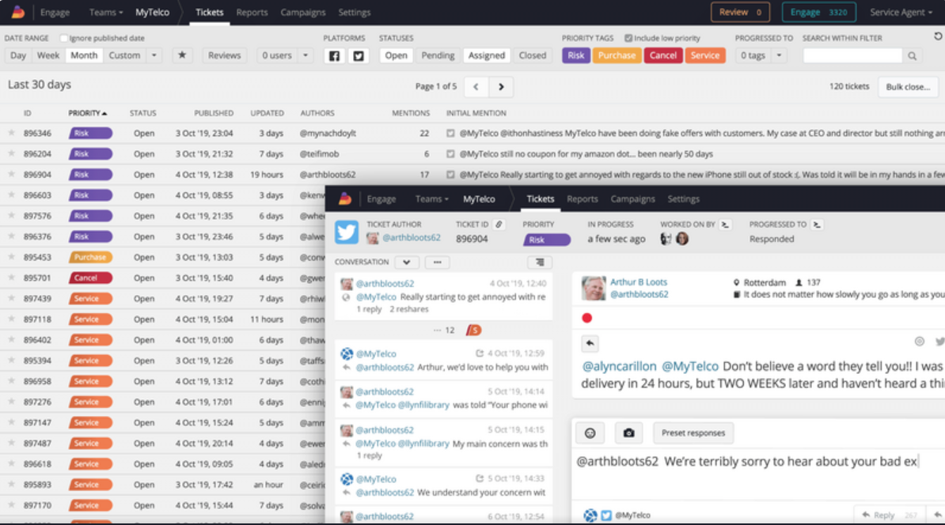Click the orange S badge in the conversation

[x=474, y=330]
